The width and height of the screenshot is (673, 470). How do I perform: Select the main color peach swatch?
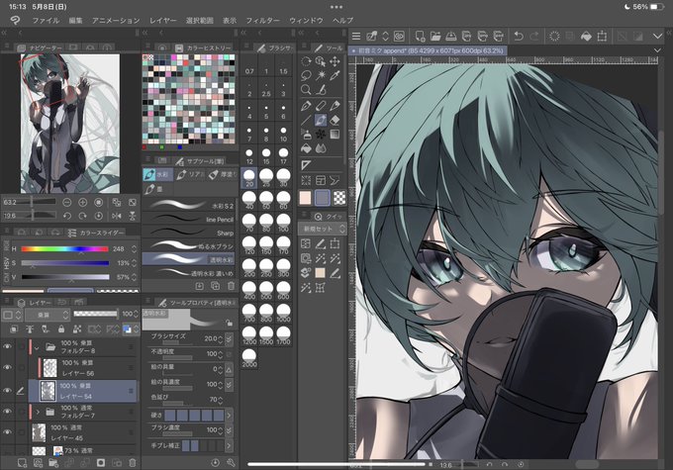[305, 198]
